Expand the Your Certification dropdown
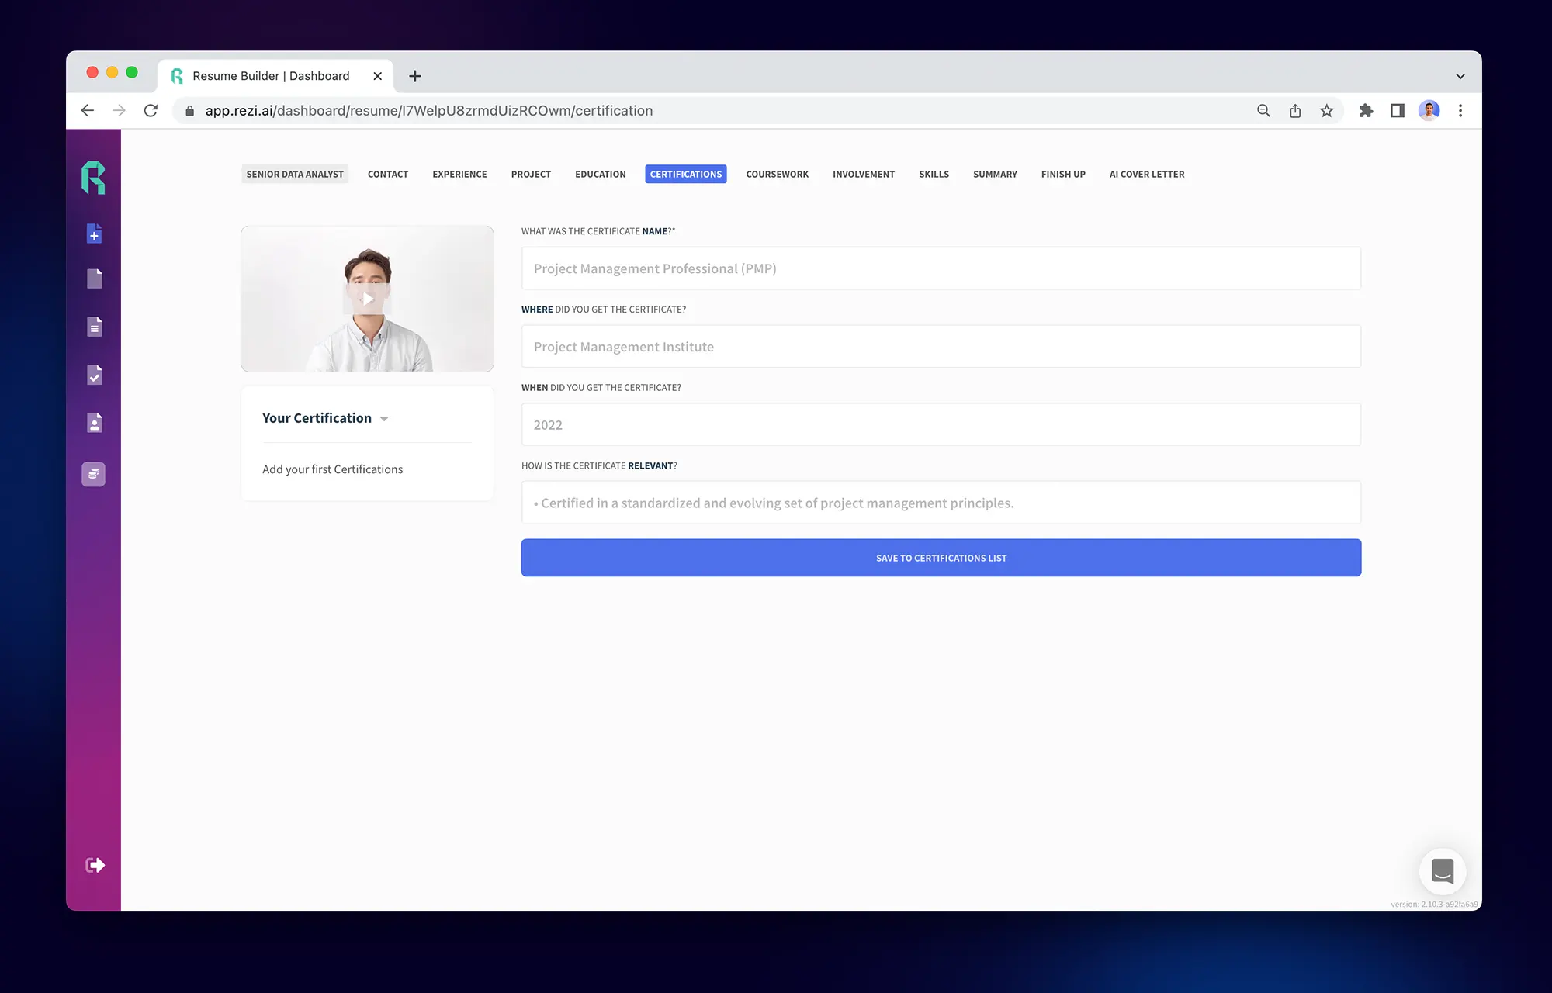 point(384,418)
